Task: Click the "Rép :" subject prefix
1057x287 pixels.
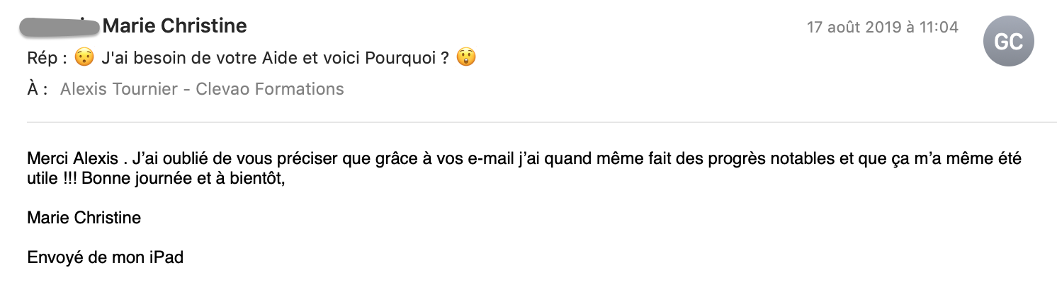Action: [x=47, y=58]
